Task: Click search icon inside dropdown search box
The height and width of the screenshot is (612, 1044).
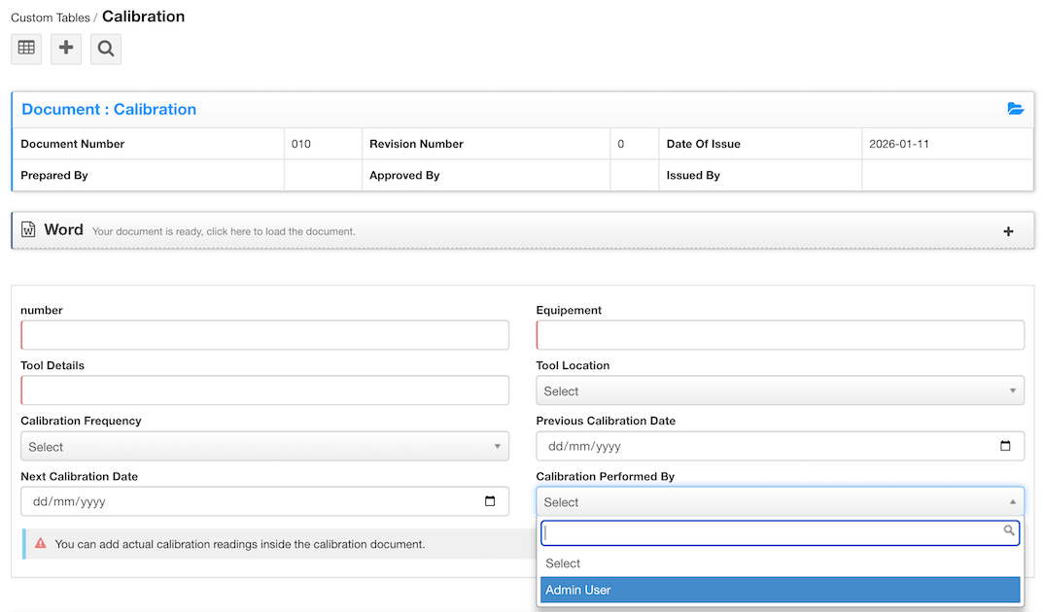Action: 1009,530
